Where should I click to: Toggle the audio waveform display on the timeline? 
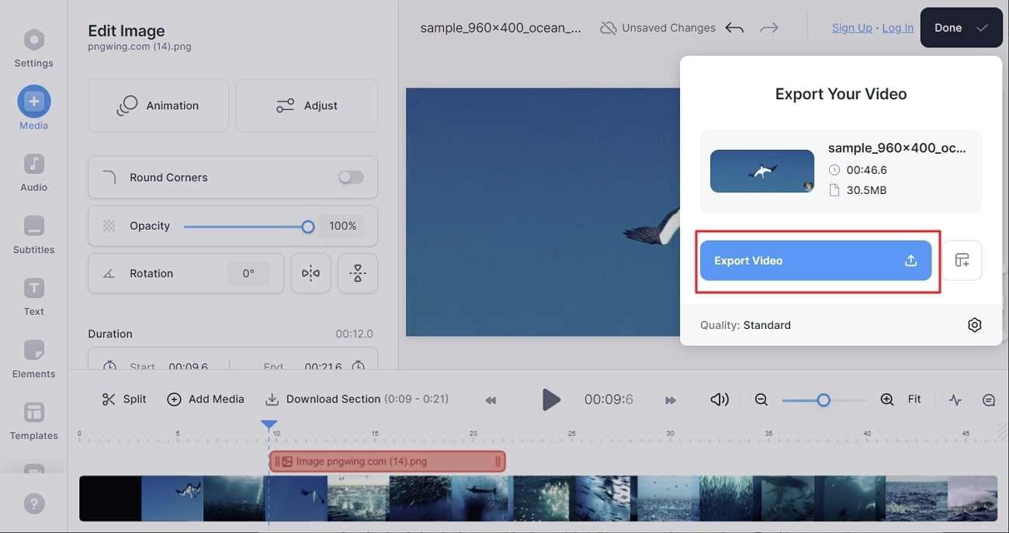click(956, 399)
